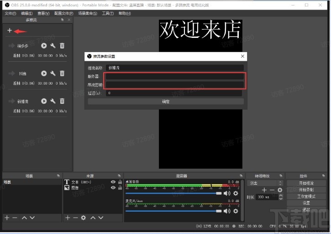Click the 串流密钥 input field
The image size is (331, 234).
175,85
